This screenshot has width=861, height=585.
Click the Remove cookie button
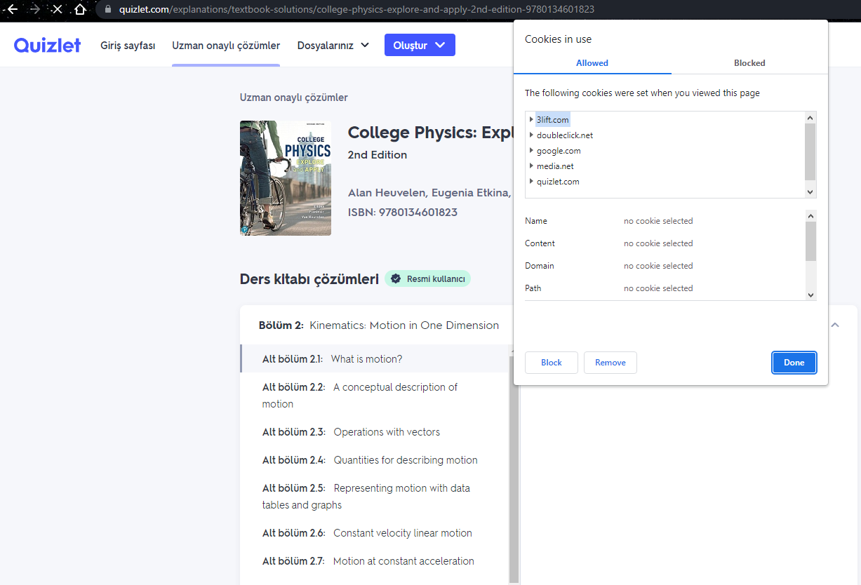[610, 363]
